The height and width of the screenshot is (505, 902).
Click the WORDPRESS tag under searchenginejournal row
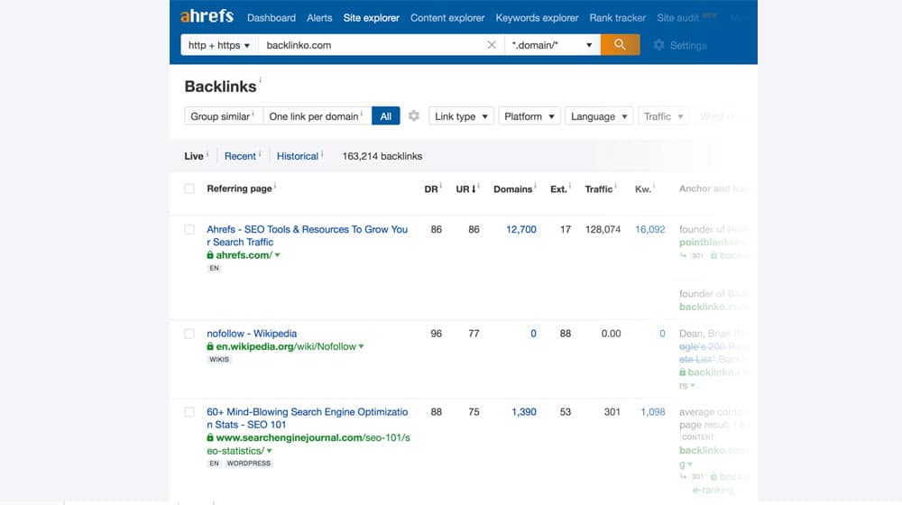coord(248,464)
